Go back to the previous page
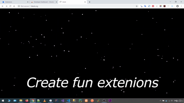Viewport: 184px width, 103px height. click(3, 6)
